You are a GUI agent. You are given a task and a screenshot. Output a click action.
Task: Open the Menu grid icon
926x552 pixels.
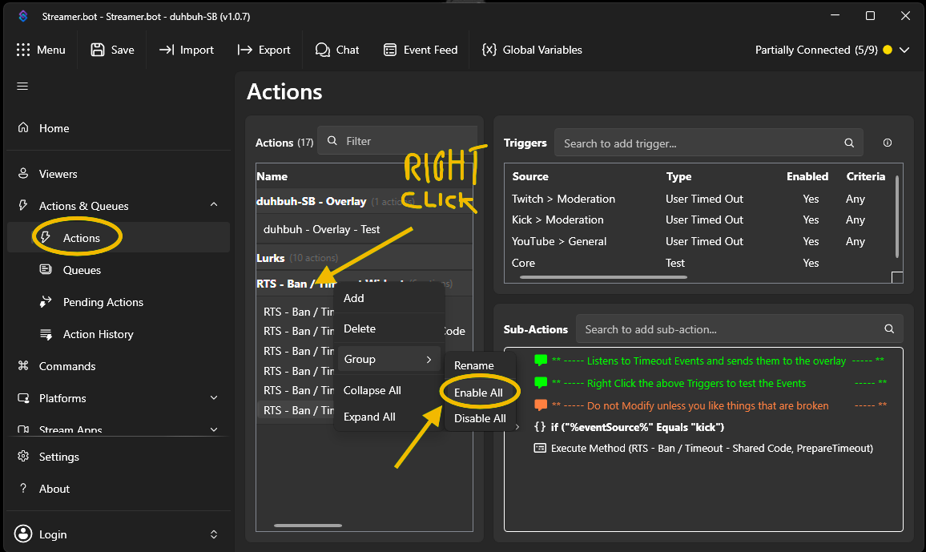click(23, 50)
